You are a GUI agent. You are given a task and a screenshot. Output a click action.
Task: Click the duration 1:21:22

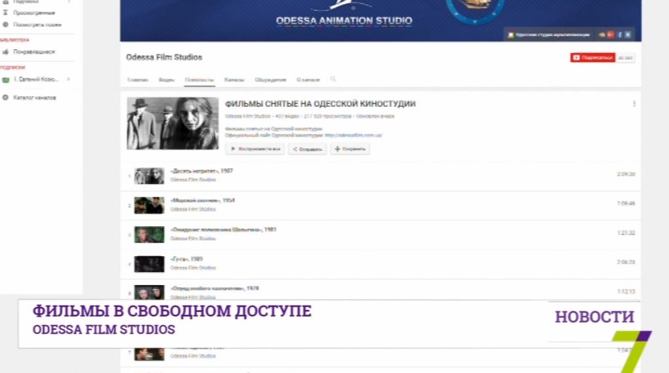626,233
